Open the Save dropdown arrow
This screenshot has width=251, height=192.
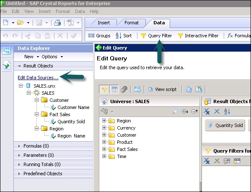click(47, 23)
